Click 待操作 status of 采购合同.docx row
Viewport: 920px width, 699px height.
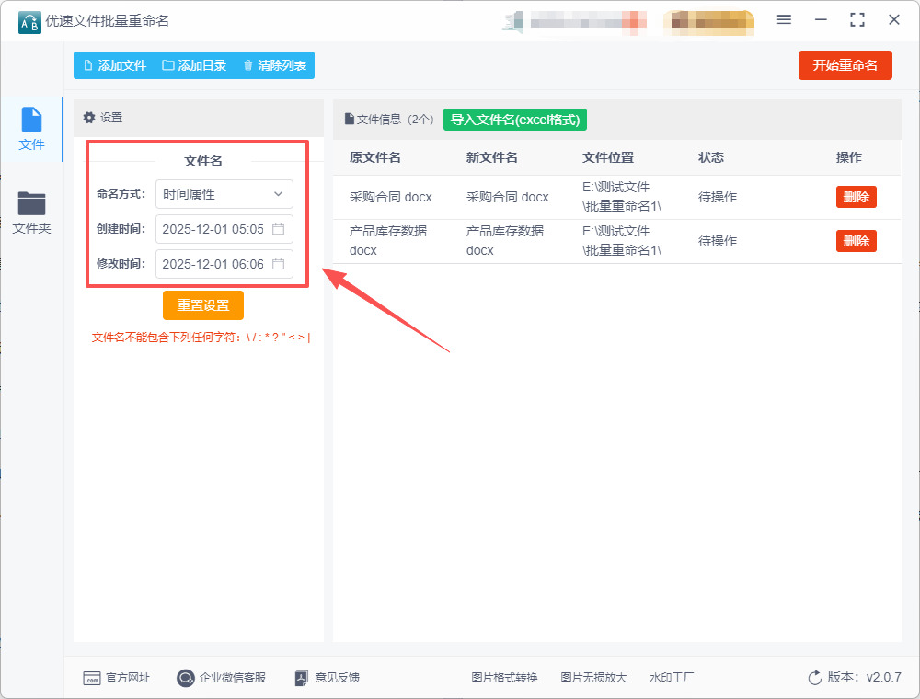tap(718, 197)
